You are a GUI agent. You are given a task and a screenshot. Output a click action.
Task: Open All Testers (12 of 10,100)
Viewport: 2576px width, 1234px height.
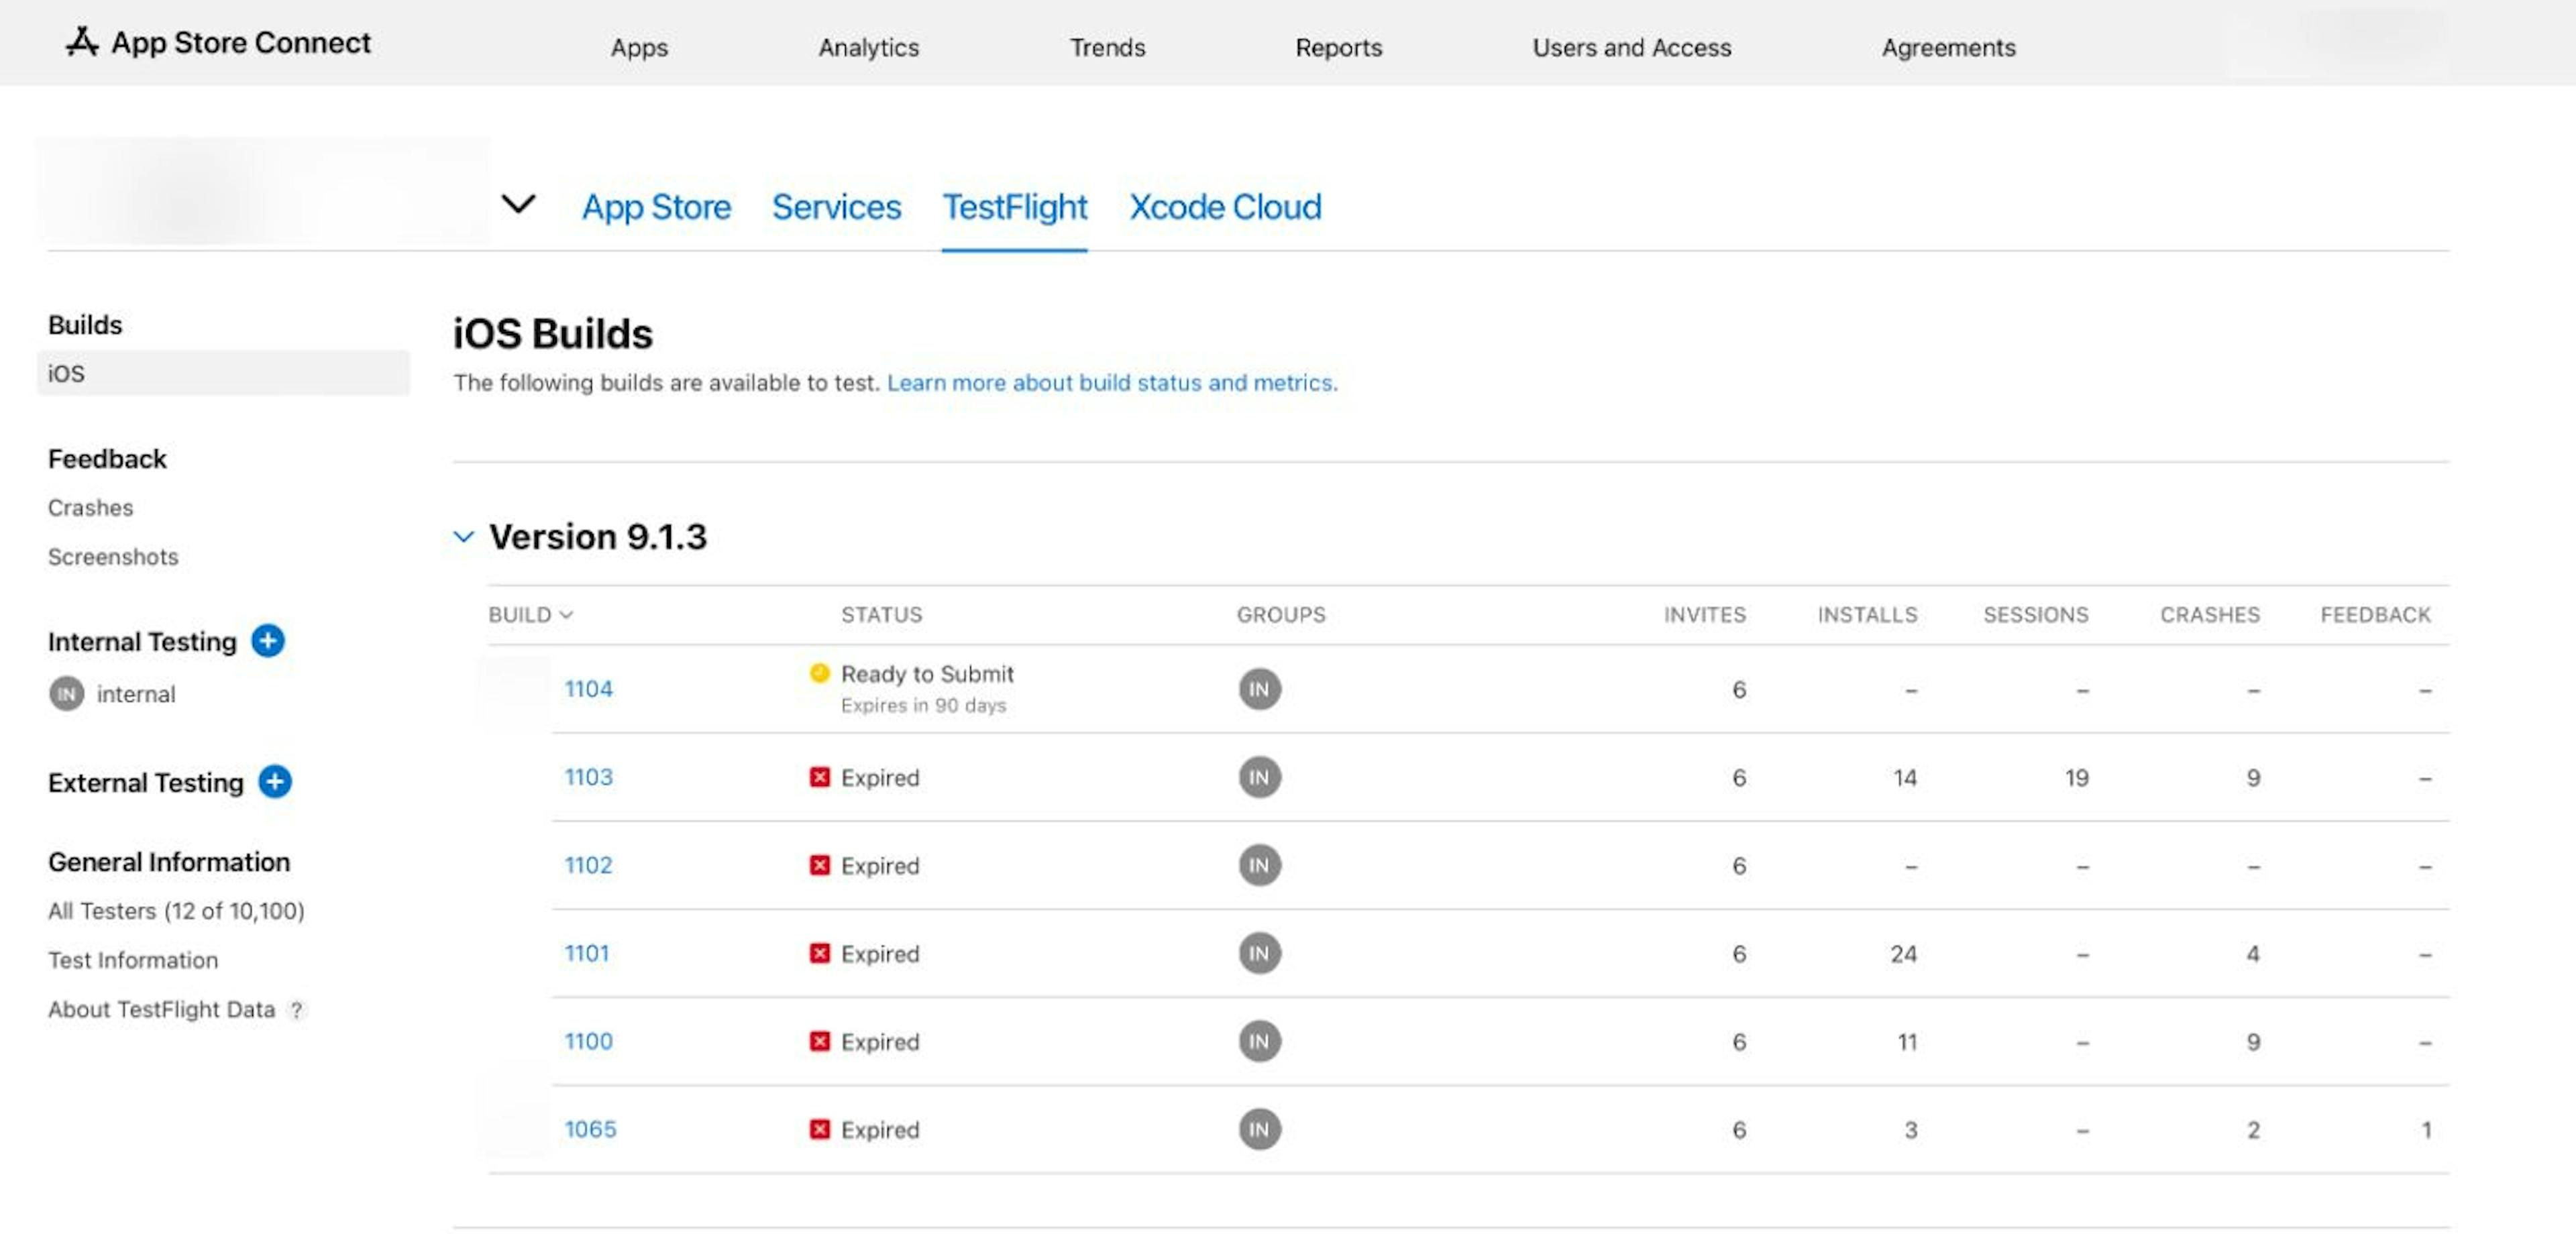point(176,910)
